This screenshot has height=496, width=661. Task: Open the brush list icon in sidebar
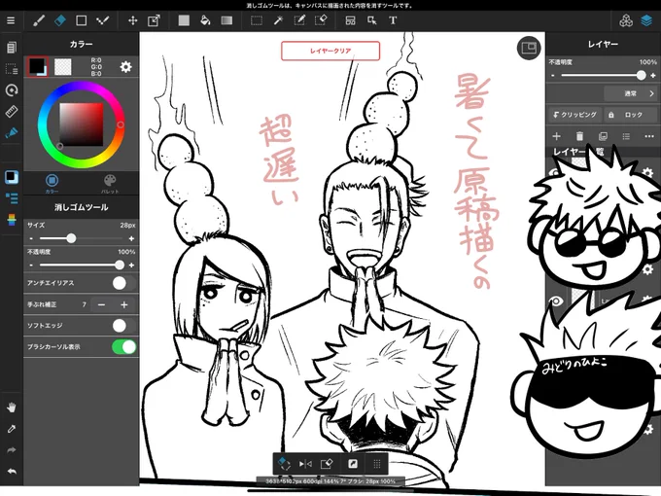click(x=12, y=197)
